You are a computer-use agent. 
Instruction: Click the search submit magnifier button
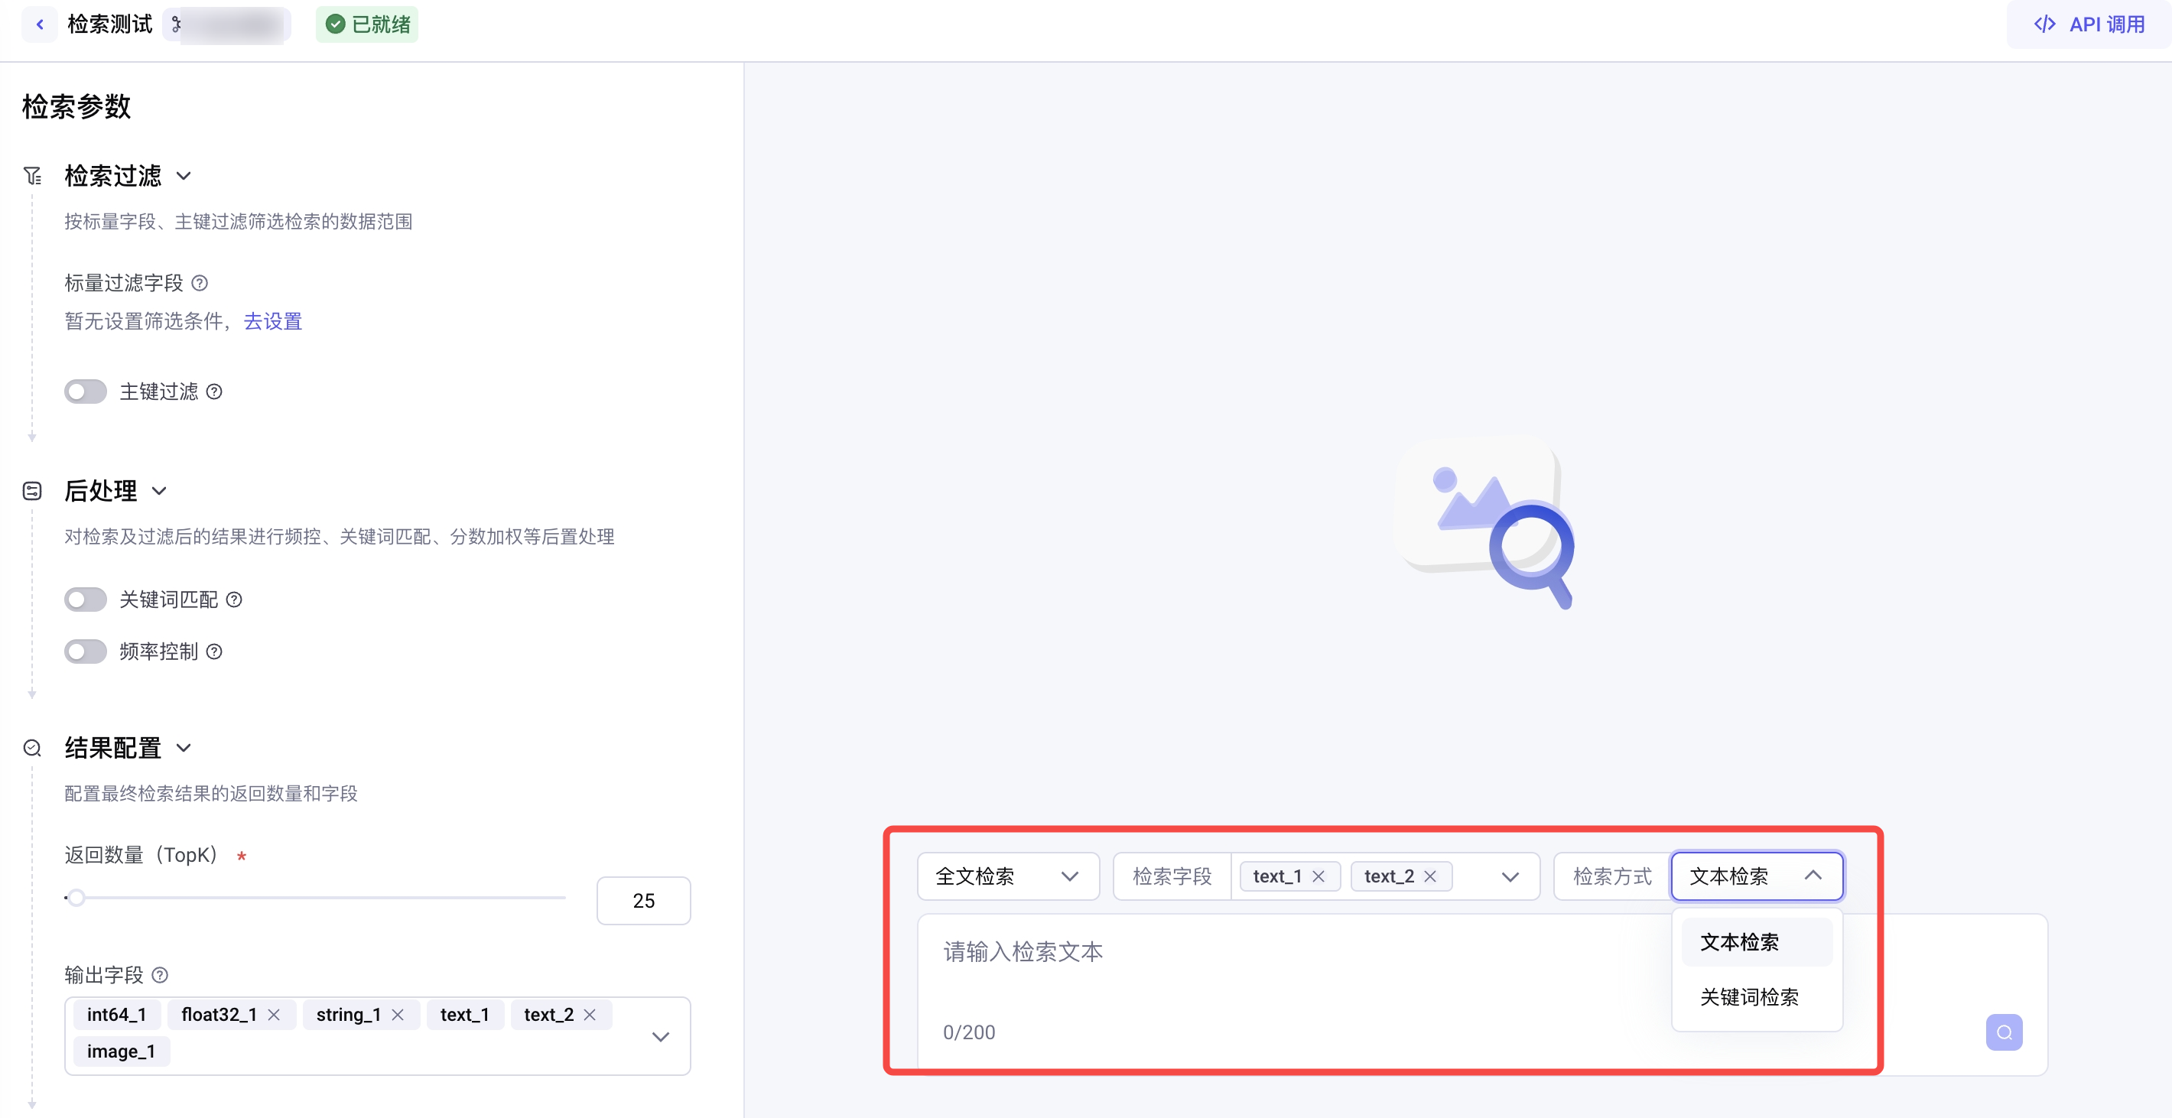[x=2005, y=1033]
